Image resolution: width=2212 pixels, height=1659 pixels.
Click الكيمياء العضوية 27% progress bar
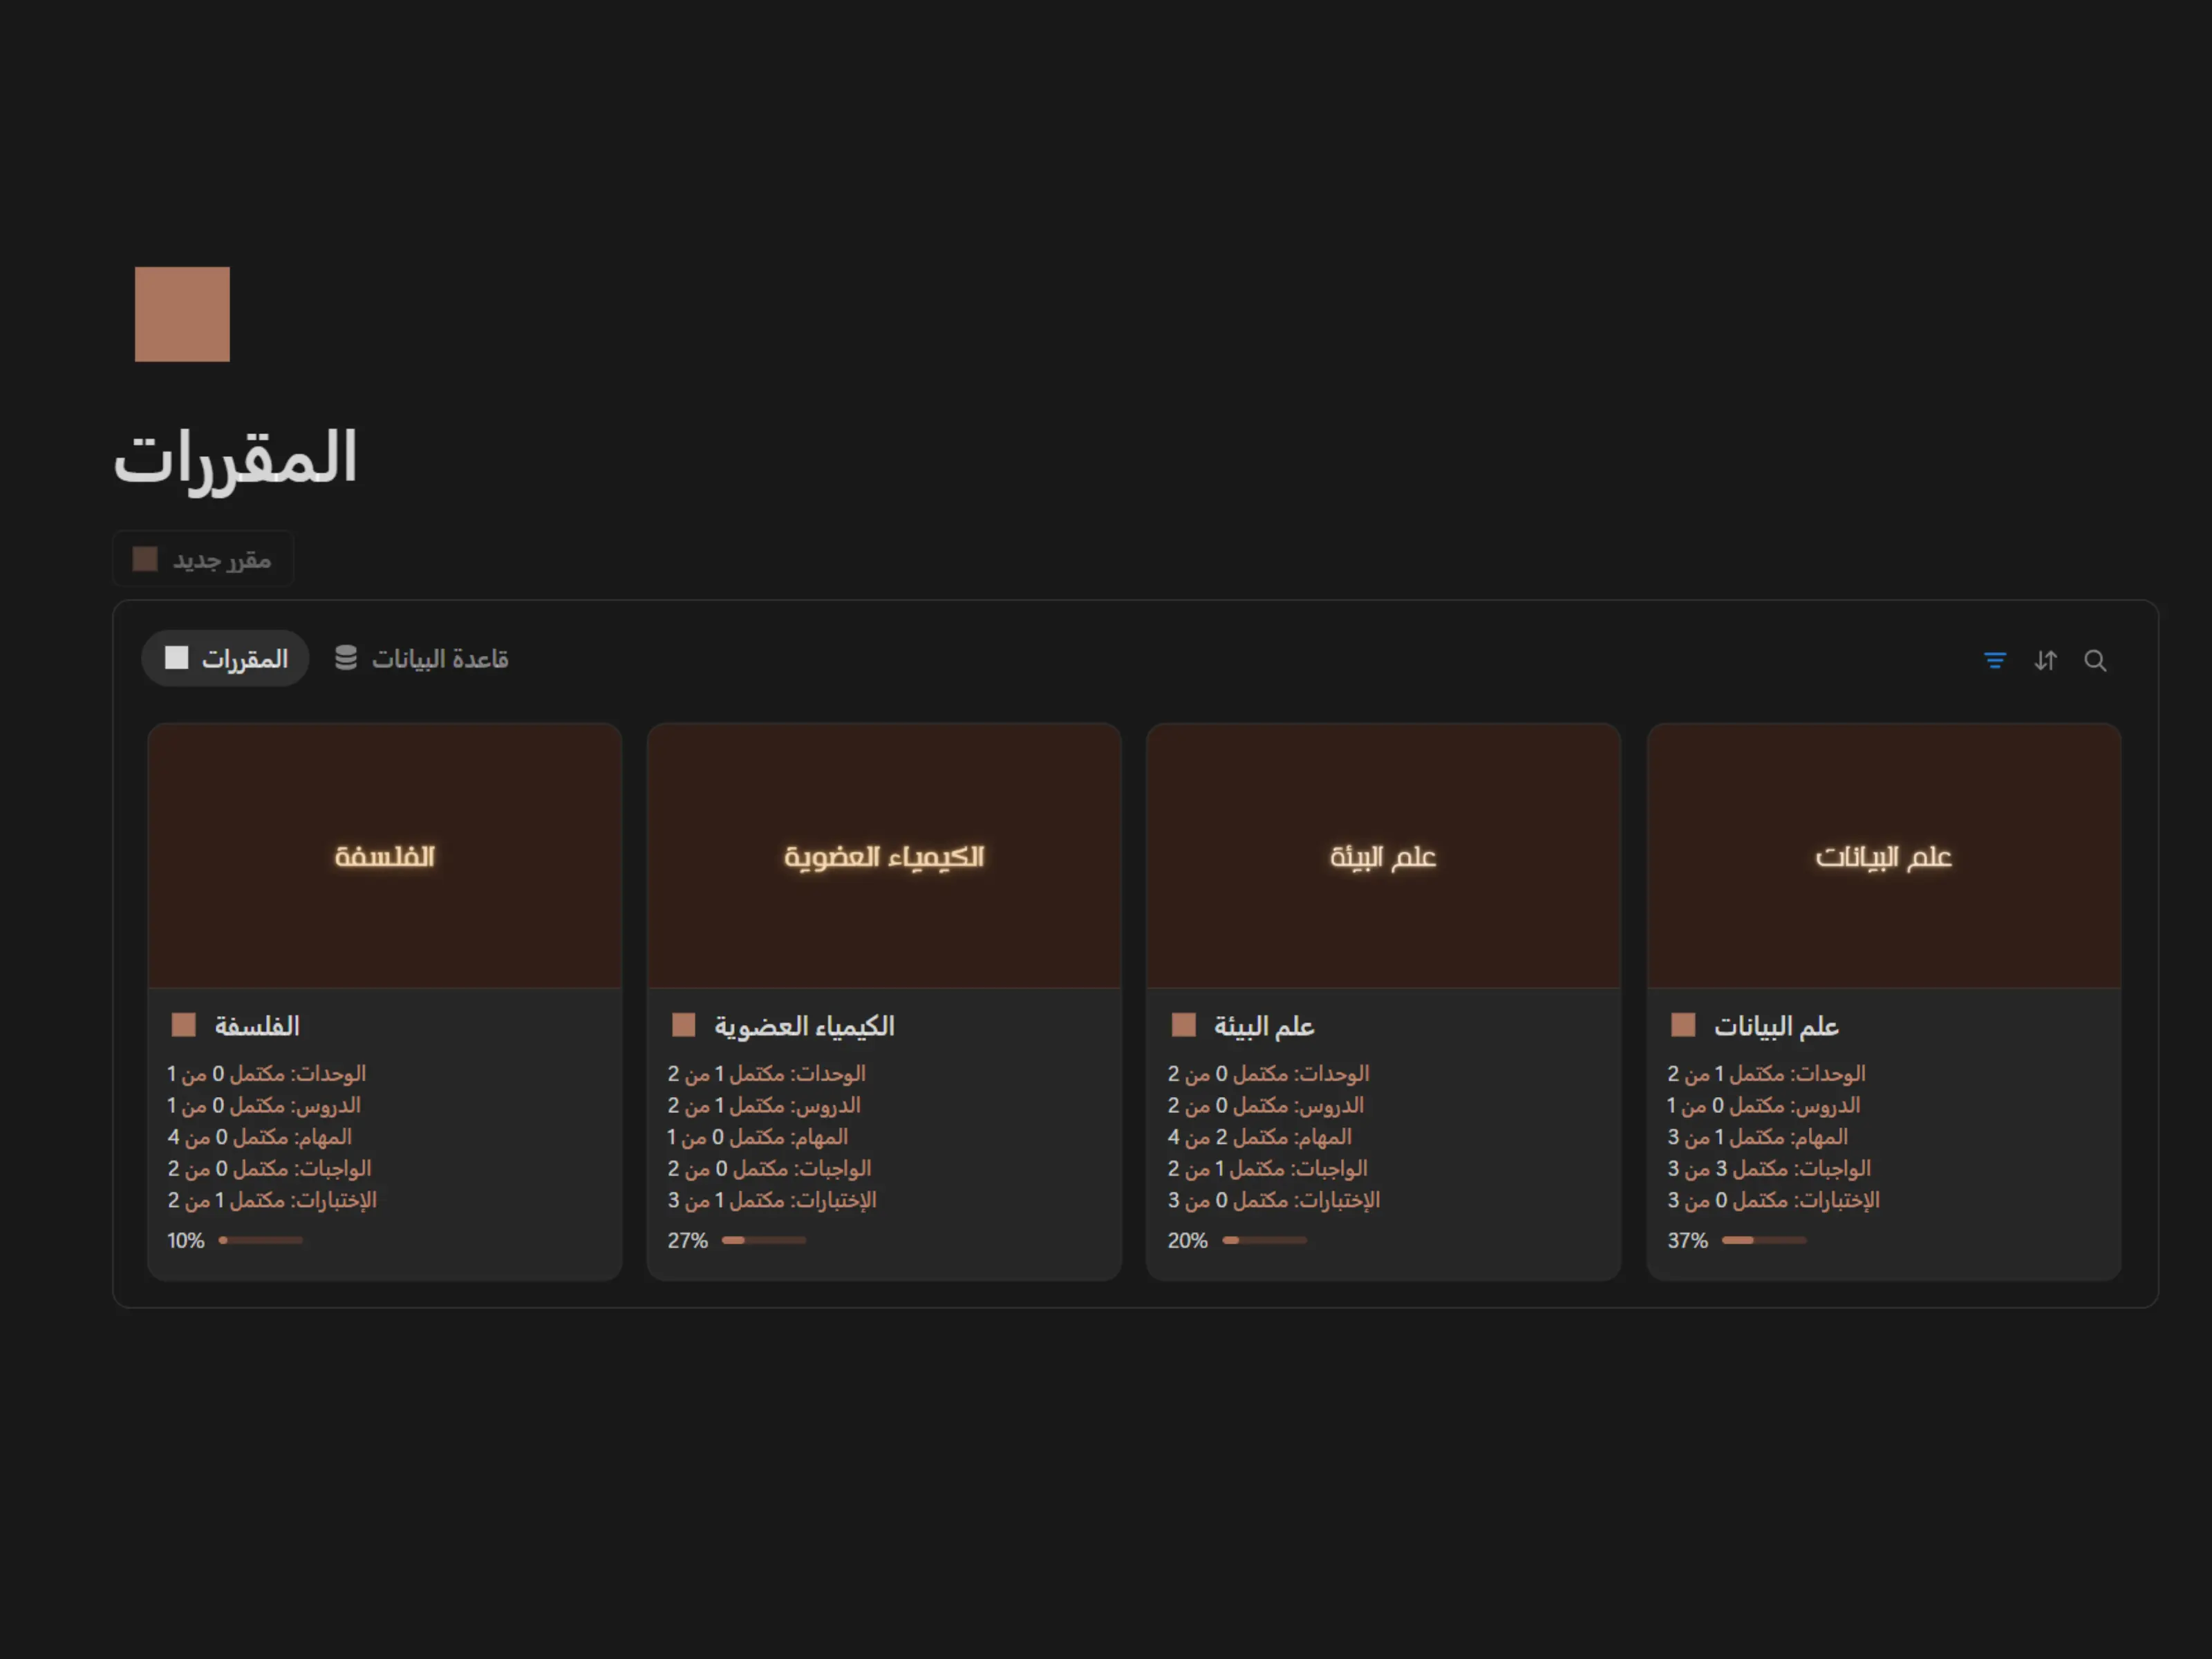(x=764, y=1240)
